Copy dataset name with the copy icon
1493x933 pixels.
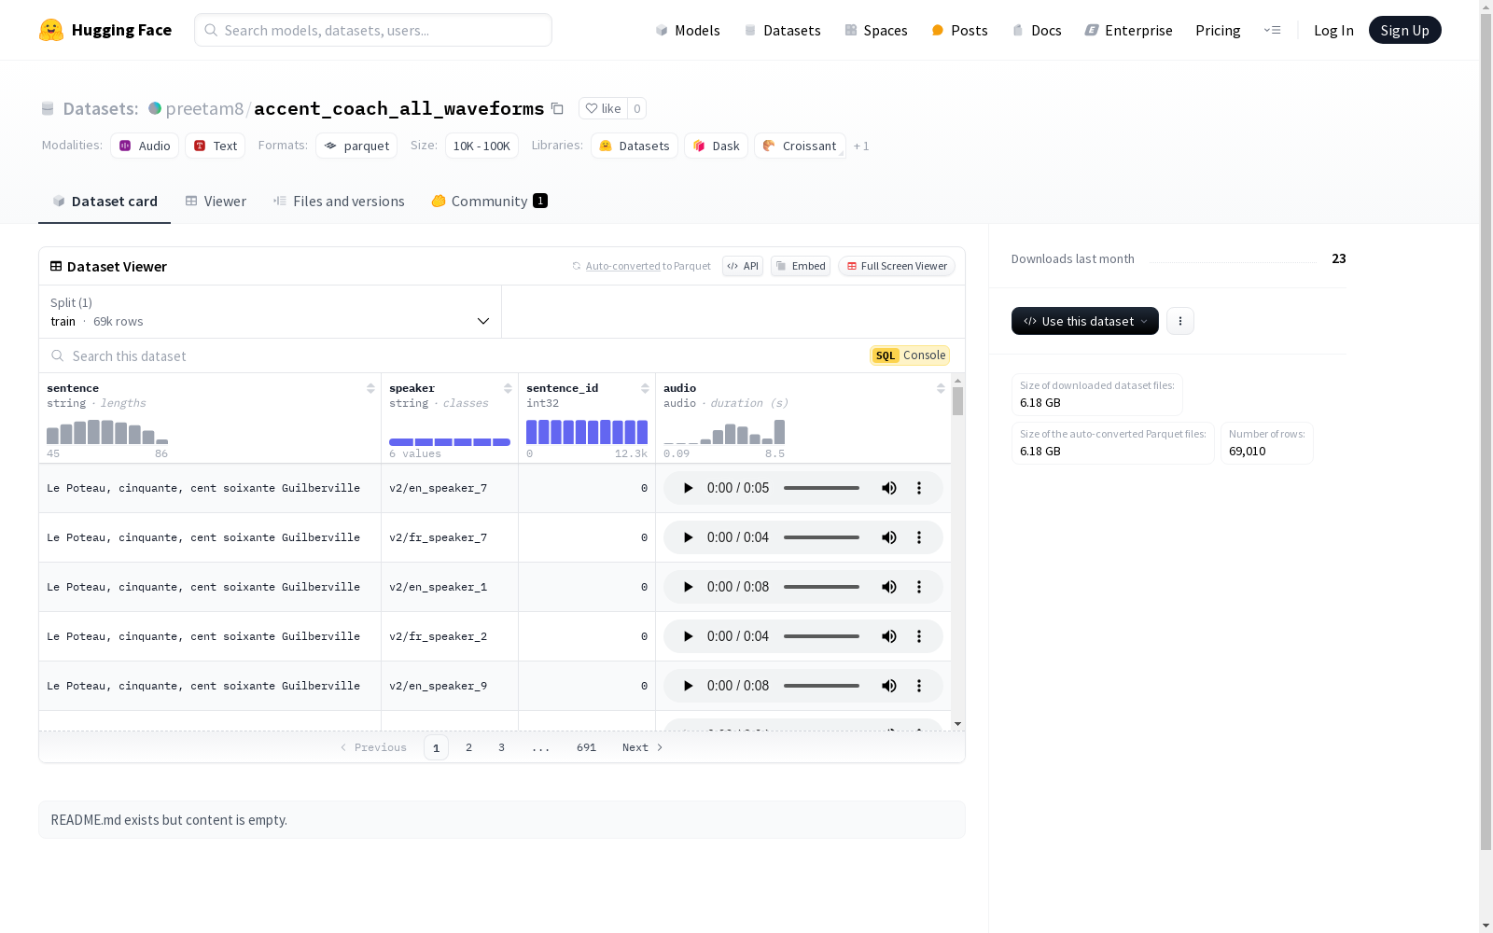[557, 108]
